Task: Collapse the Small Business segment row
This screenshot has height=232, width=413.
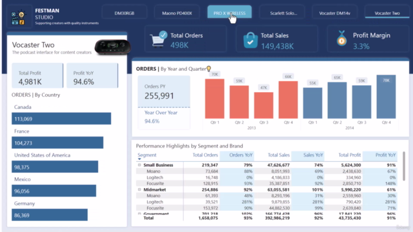Action: [x=139, y=165]
